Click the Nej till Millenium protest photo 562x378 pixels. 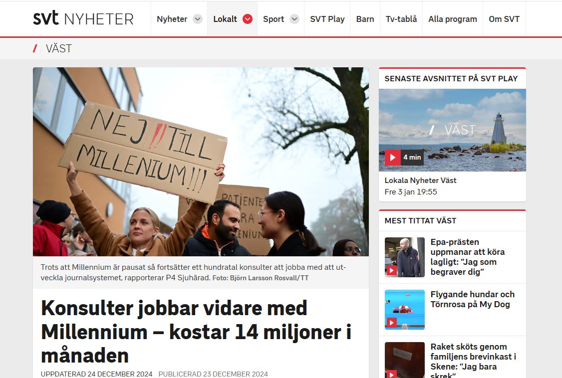(201, 162)
